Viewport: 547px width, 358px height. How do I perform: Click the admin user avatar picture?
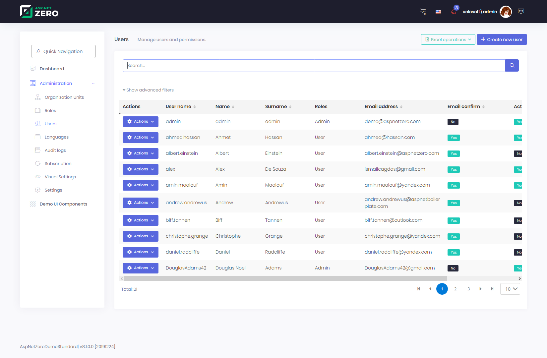[506, 12]
